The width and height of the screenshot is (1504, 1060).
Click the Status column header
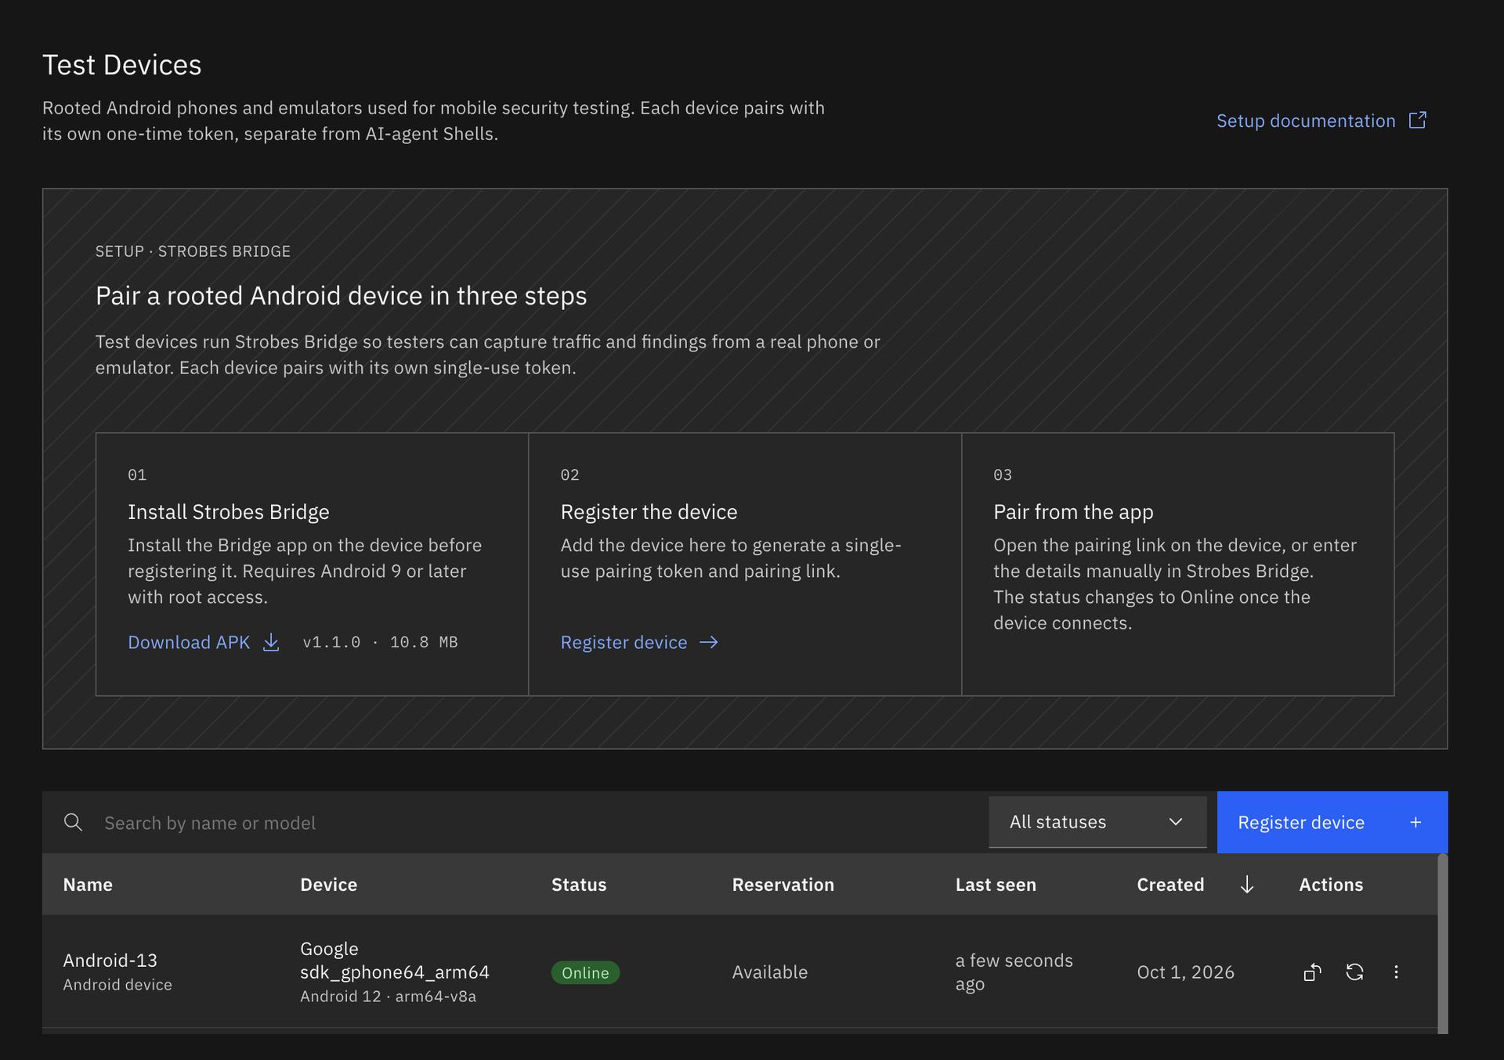pos(579,885)
